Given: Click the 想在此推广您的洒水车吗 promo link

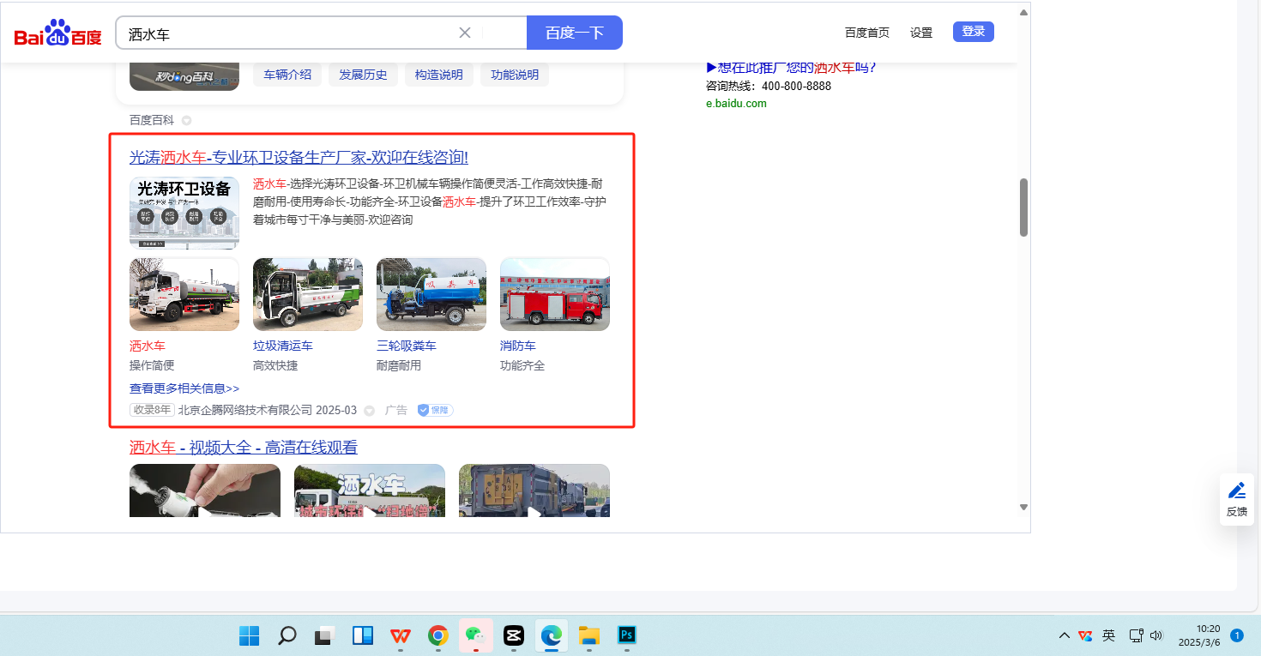Looking at the screenshot, I should tap(791, 68).
